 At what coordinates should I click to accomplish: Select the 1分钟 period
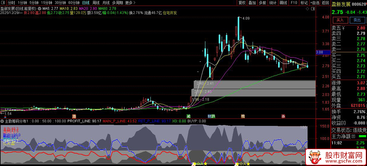click(x=22, y=3)
